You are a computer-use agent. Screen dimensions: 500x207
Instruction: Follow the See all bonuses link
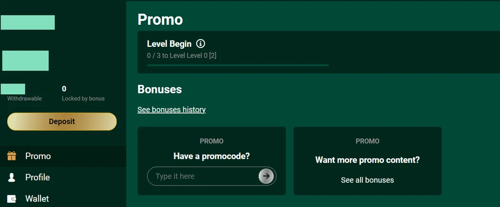click(367, 180)
